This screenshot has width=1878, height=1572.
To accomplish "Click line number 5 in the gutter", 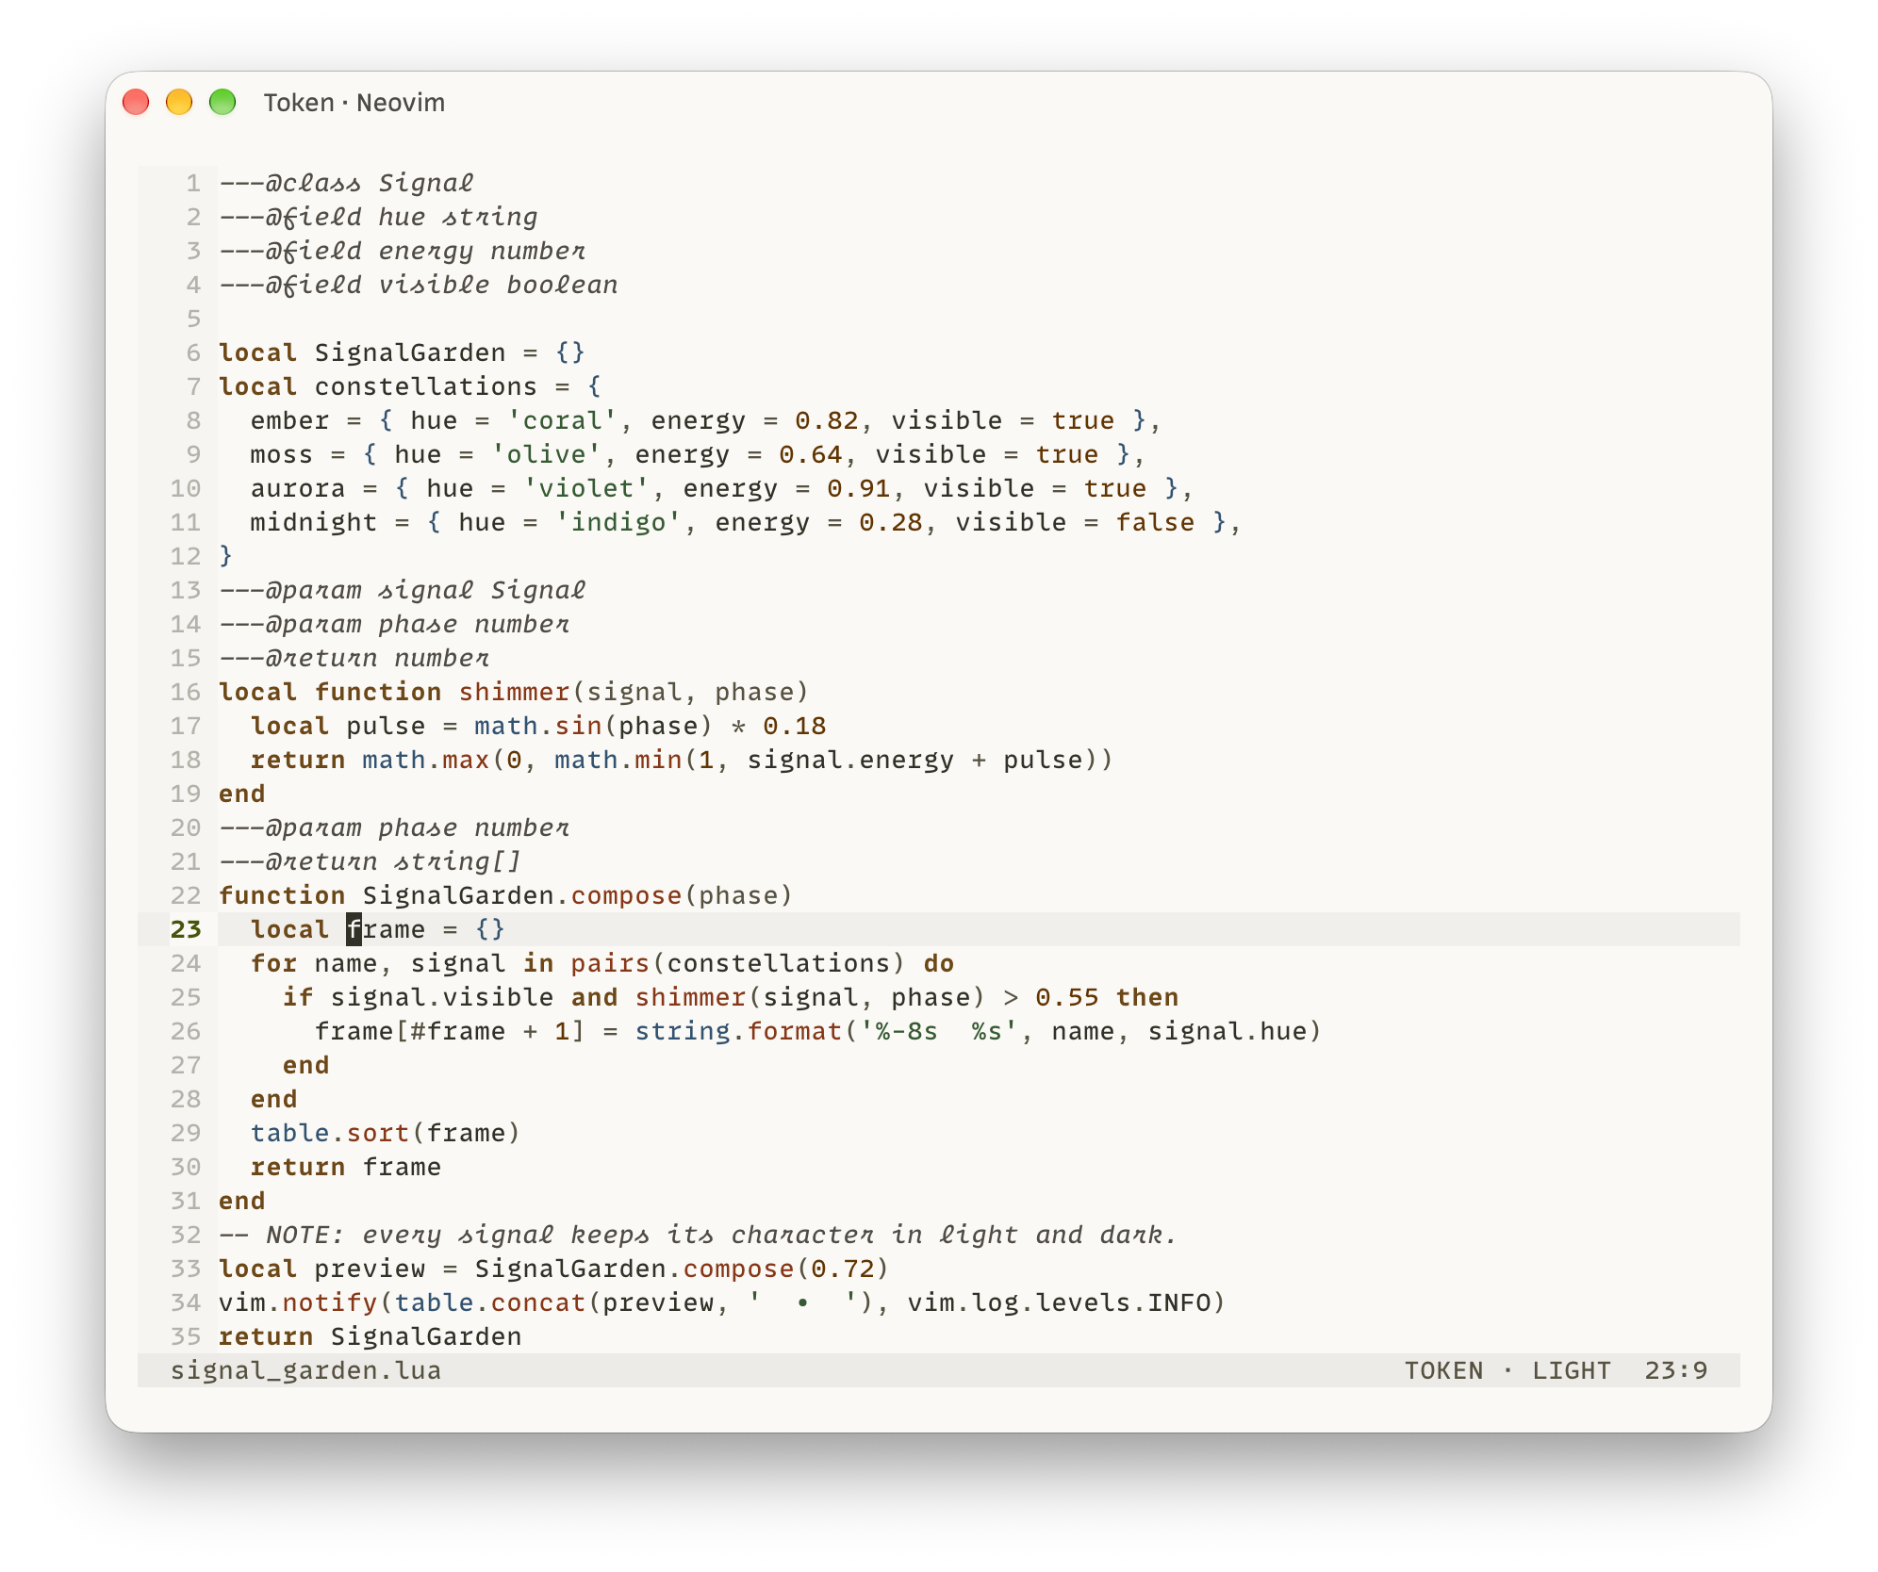I will click(x=194, y=319).
